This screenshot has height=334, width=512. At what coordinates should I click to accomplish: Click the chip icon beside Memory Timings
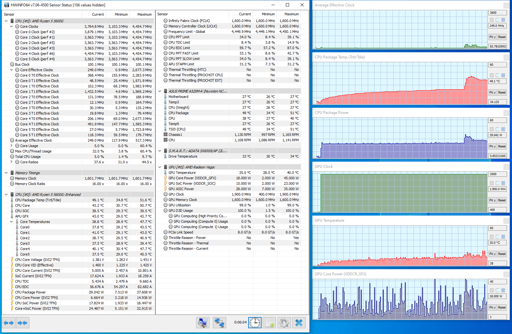tap(12, 173)
